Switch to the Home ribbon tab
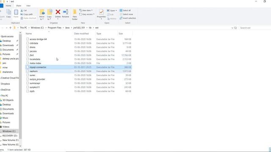Viewport: 271px width, 152px height. [8, 5]
